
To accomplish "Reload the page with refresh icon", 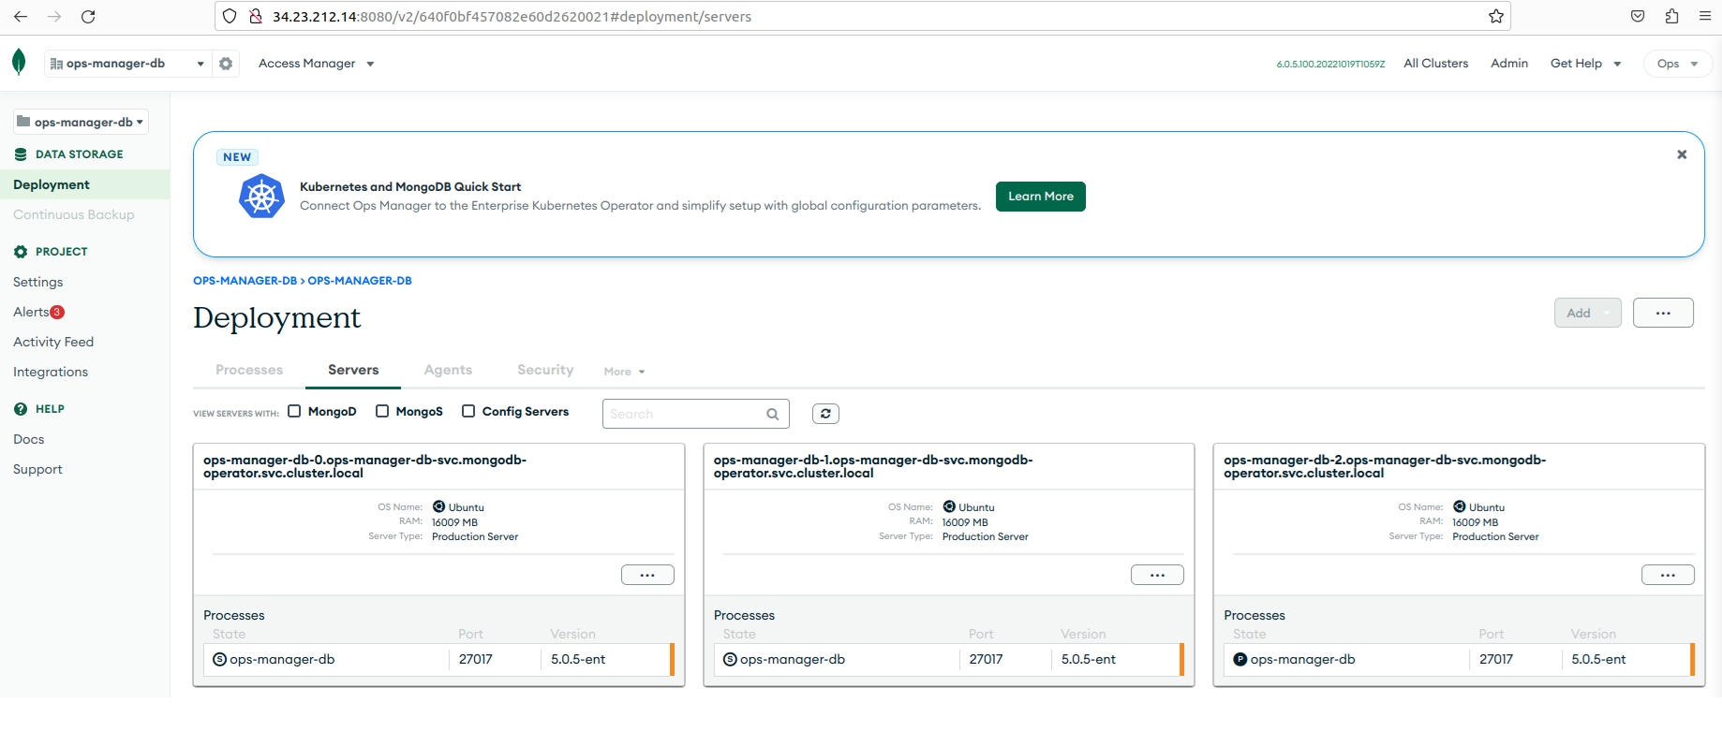I will 88,17.
